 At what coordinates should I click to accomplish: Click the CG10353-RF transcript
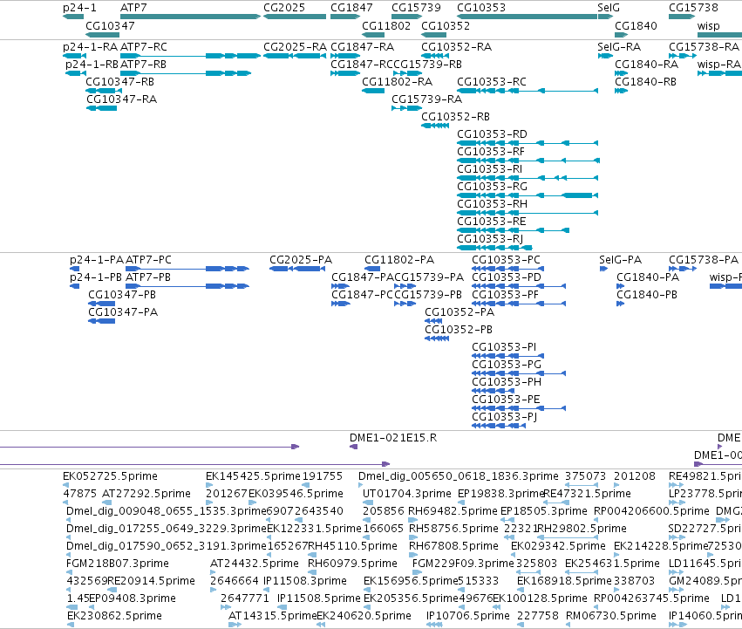528,161
